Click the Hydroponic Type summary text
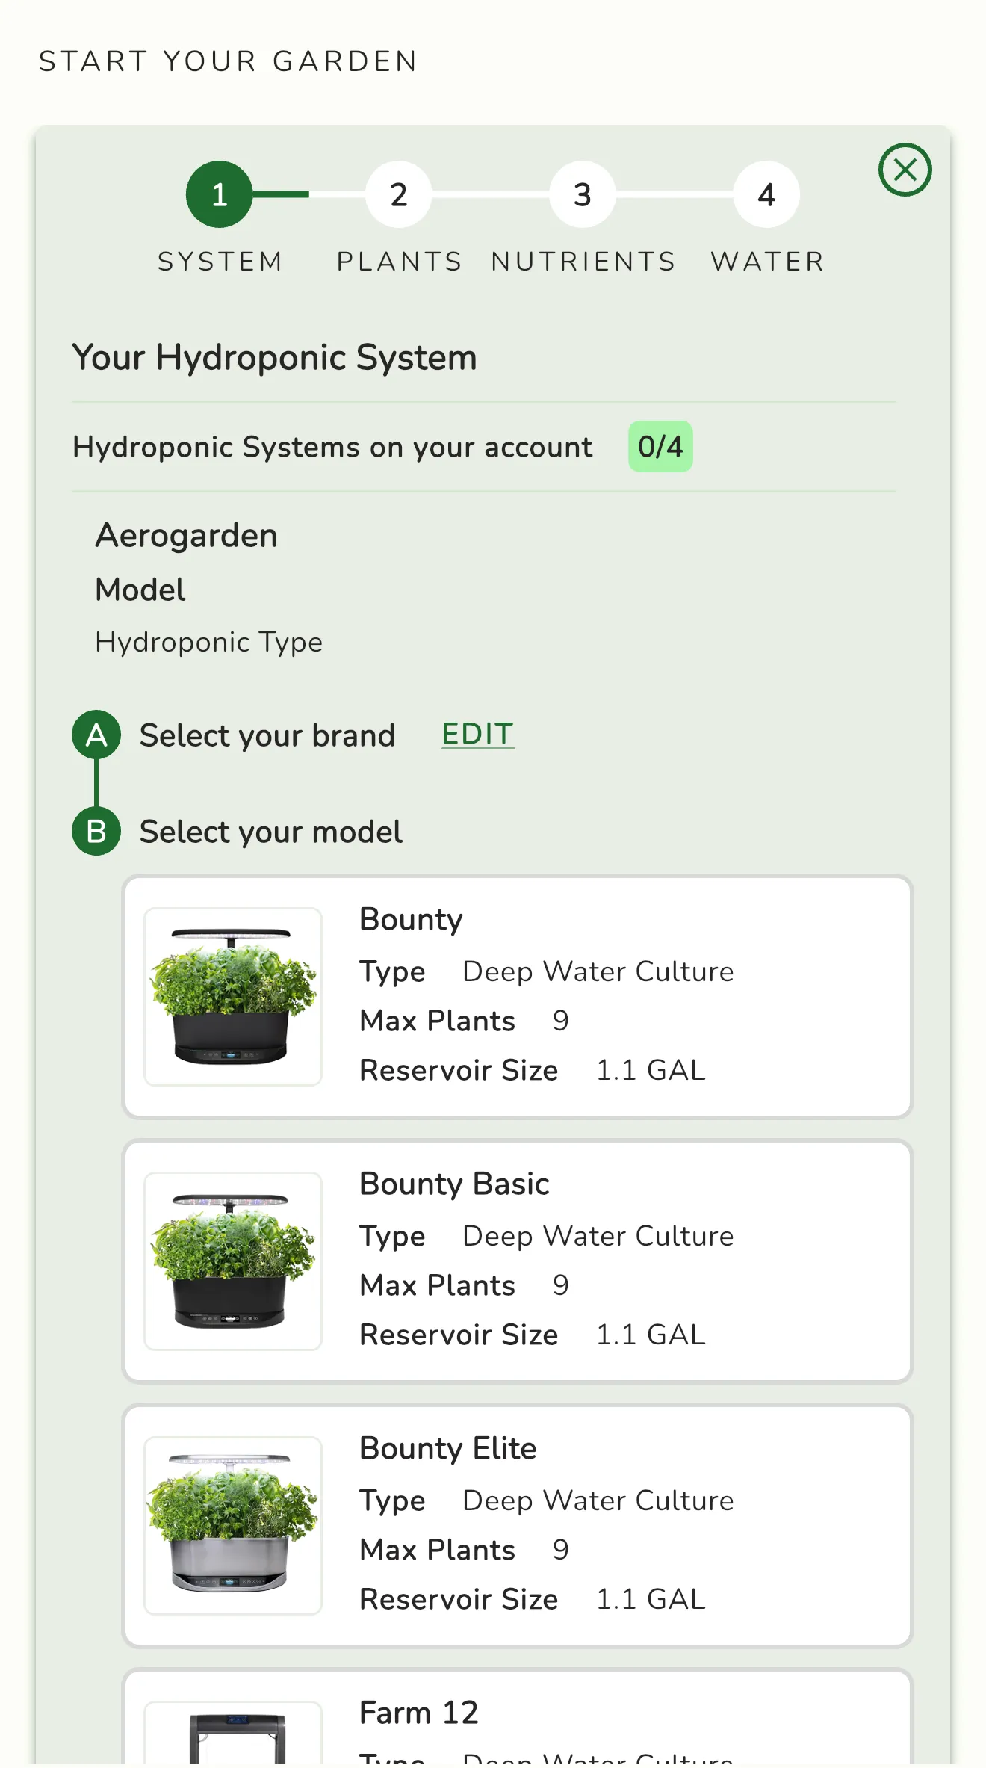Image resolution: width=986 pixels, height=1768 pixels. click(x=209, y=643)
